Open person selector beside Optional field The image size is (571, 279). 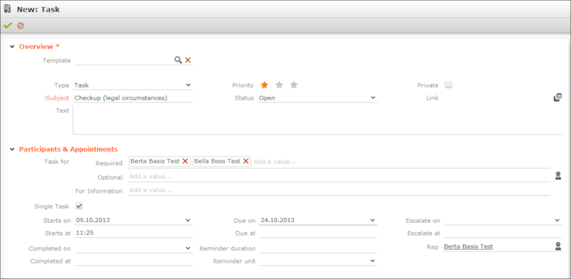[x=558, y=176]
